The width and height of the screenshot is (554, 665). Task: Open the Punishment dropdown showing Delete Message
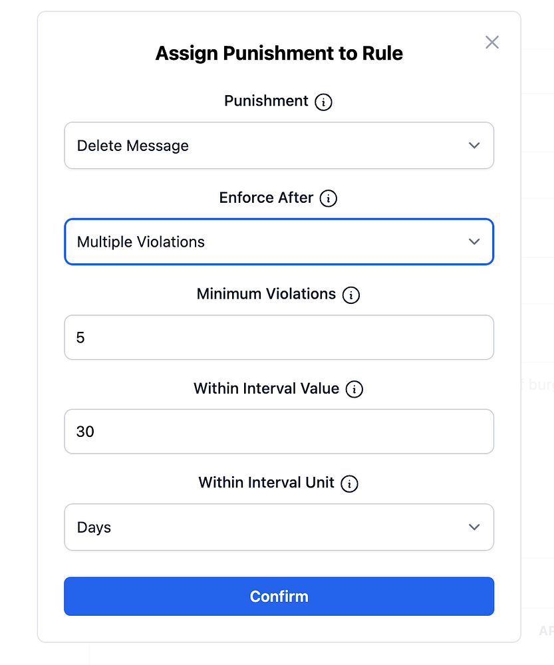[x=266, y=146]
